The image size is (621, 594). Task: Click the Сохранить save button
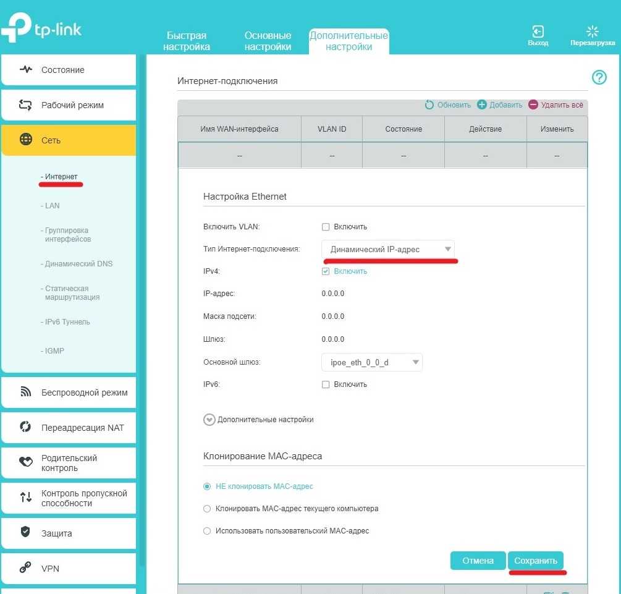pyautogui.click(x=535, y=561)
